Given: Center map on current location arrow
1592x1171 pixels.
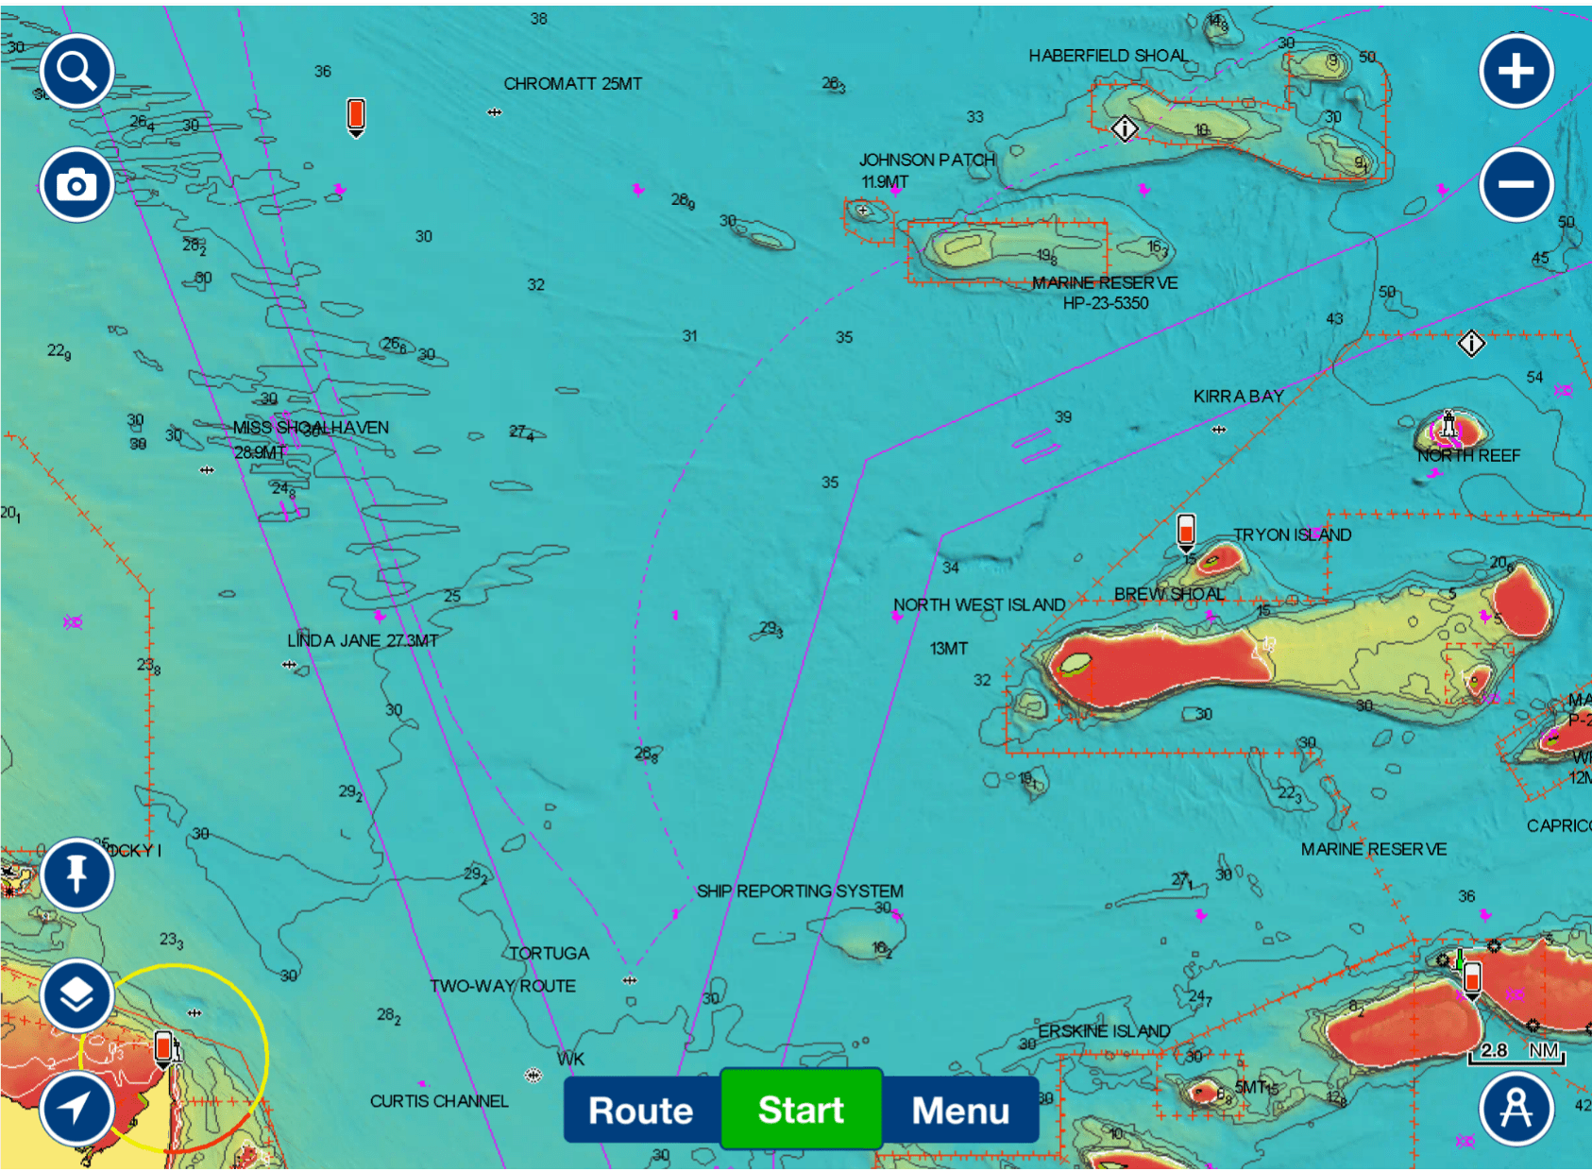Looking at the screenshot, I should (76, 1108).
